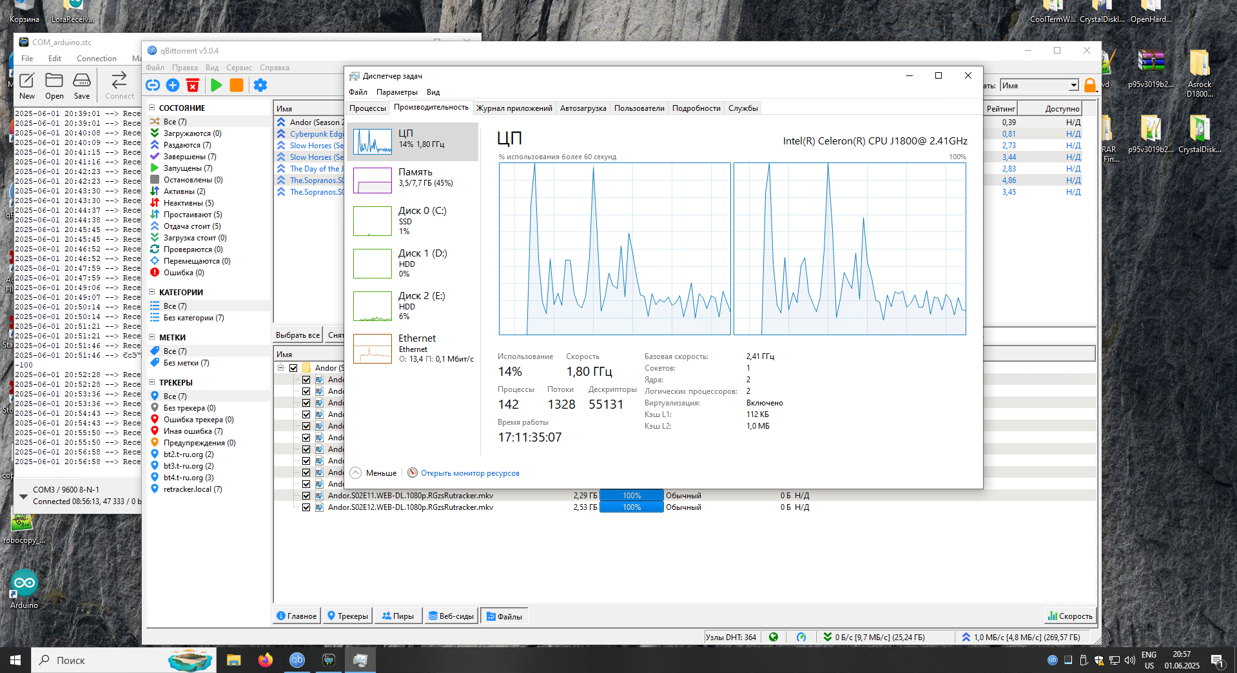Select Завершены (7) status filter
Image resolution: width=1237 pixels, height=673 pixels.
190,157
